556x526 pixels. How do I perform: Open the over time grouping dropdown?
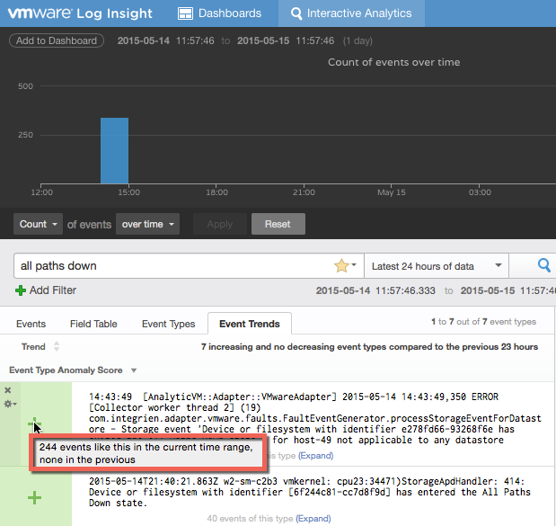(x=147, y=224)
